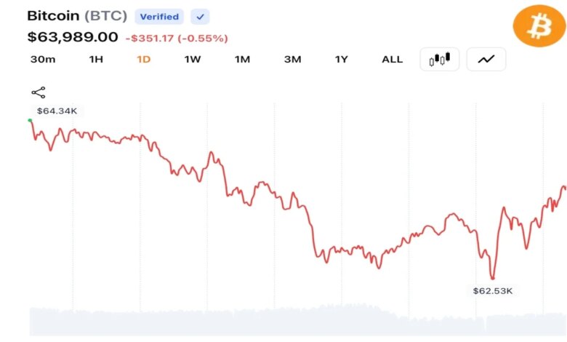Switch to candlestick chart view
Viewport: 567px width, 342px height.
point(439,59)
